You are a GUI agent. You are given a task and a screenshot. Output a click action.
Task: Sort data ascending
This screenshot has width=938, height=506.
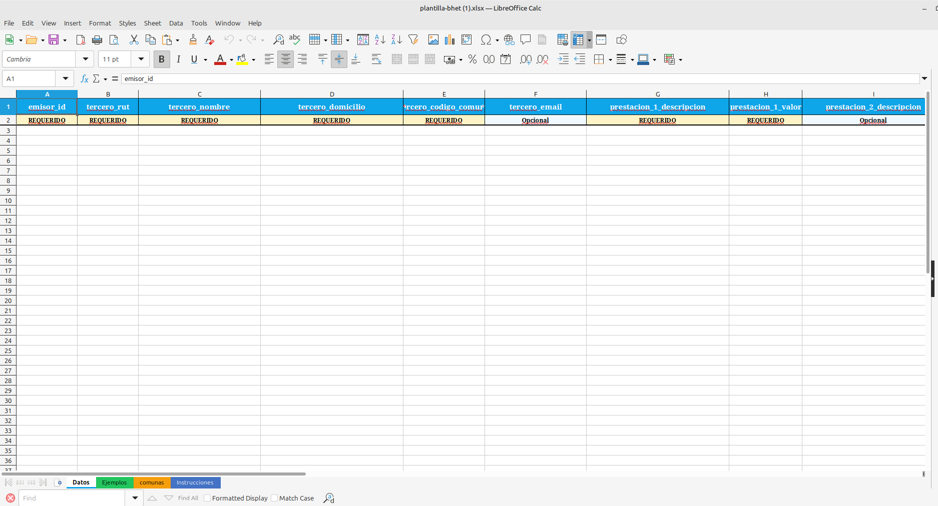pyautogui.click(x=379, y=39)
